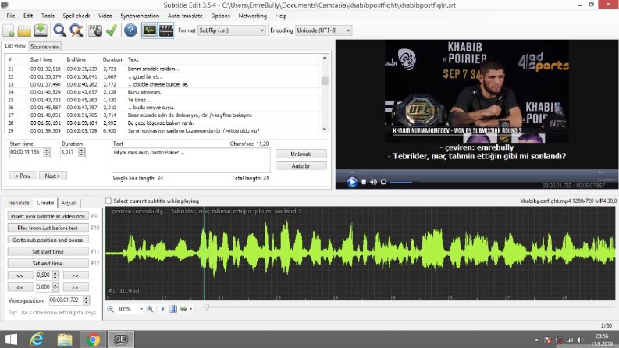This screenshot has height=348, width=619.
Task: Run spell check green checkmark
Action: [x=112, y=30]
